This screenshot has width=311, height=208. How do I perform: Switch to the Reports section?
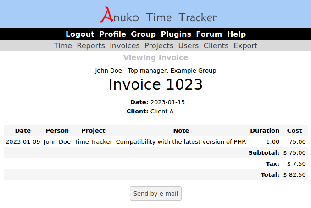(x=91, y=45)
